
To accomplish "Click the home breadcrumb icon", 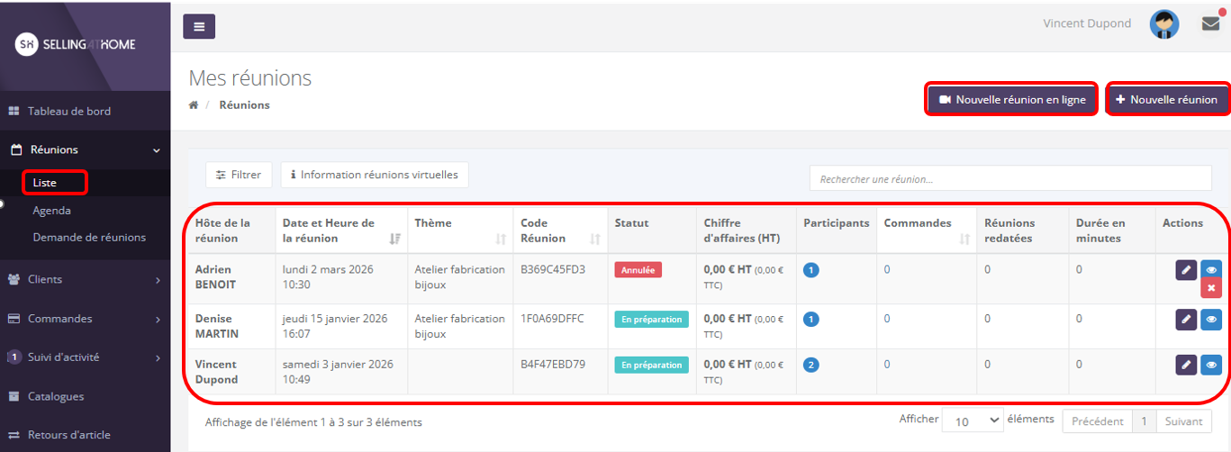I will coord(194,105).
